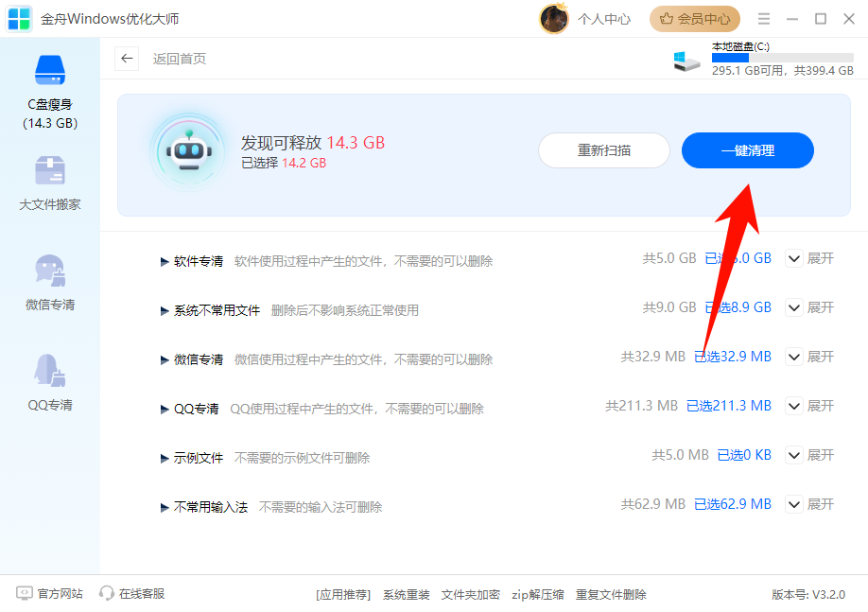Open the QQ专清 sidebar icon
The image size is (868, 612).
pyautogui.click(x=49, y=370)
